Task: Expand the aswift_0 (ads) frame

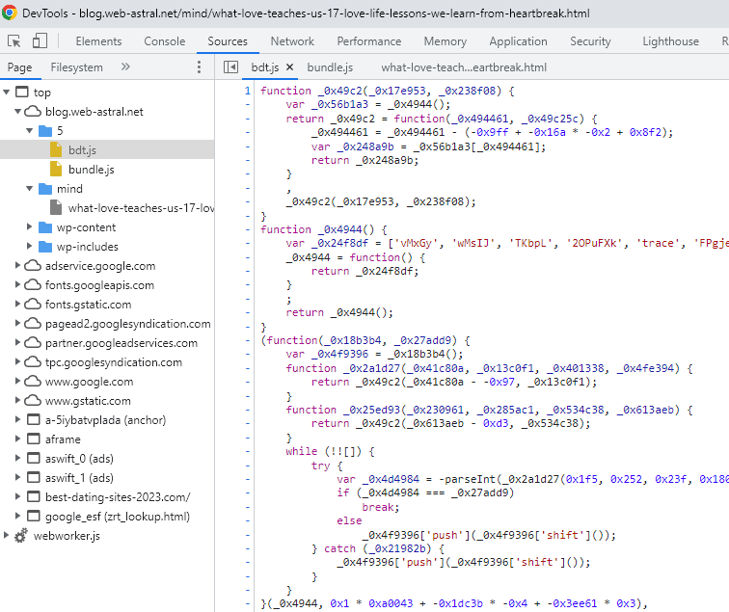Action: (19, 459)
